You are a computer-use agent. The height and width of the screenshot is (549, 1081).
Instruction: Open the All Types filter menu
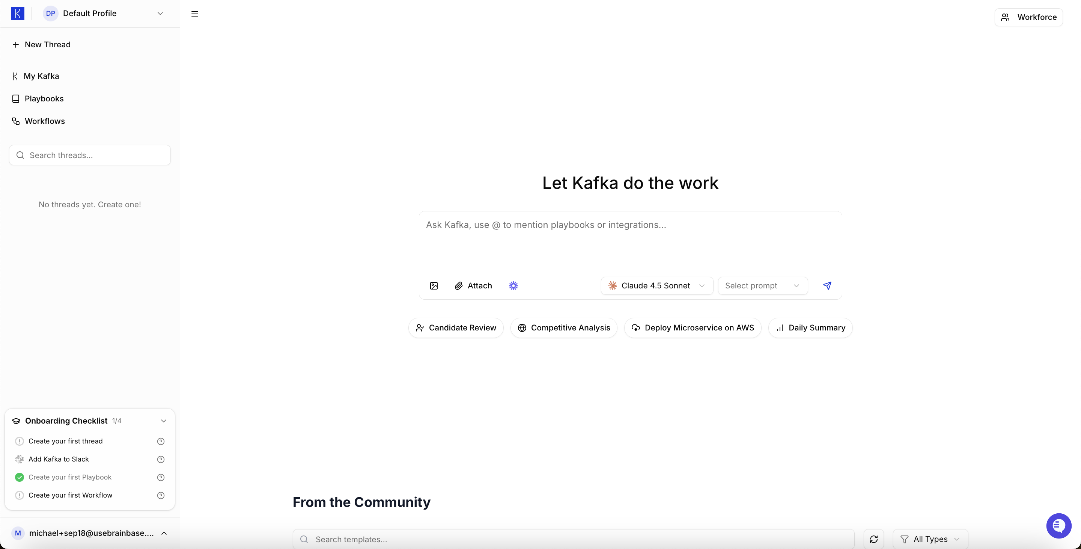point(930,539)
